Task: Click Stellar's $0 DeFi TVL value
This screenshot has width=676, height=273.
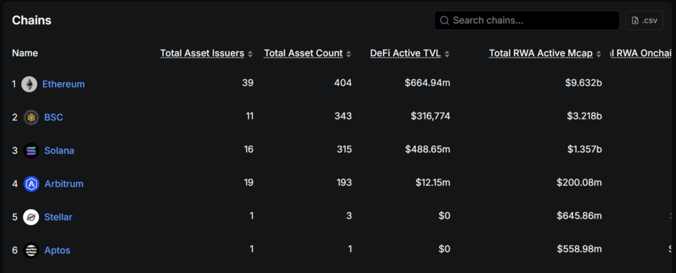Action: pos(444,216)
